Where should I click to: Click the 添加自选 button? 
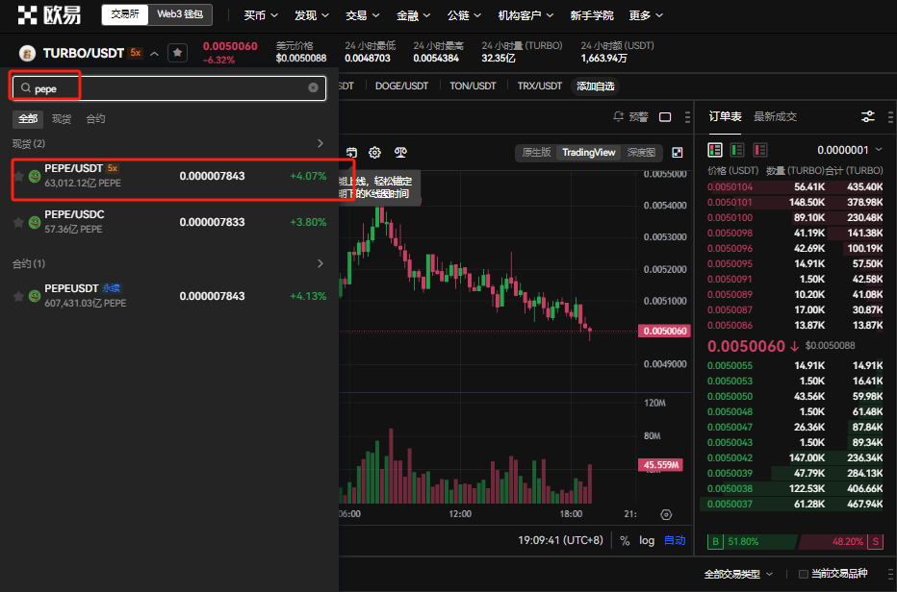596,86
